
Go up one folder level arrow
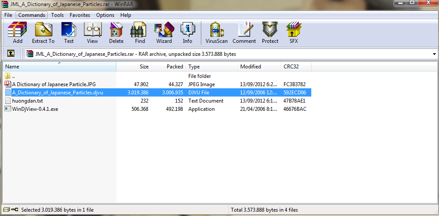point(11,53)
